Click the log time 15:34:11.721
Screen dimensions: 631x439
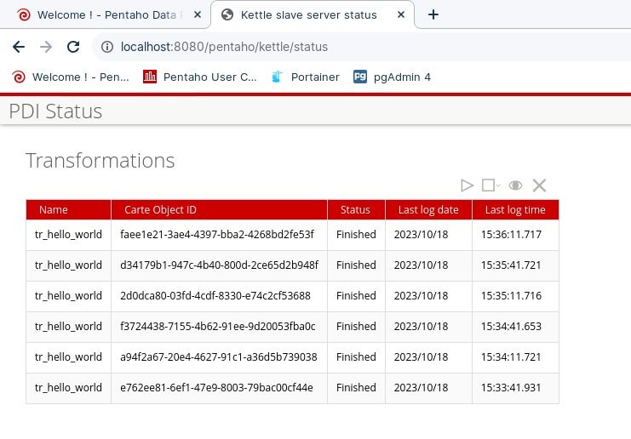point(511,356)
